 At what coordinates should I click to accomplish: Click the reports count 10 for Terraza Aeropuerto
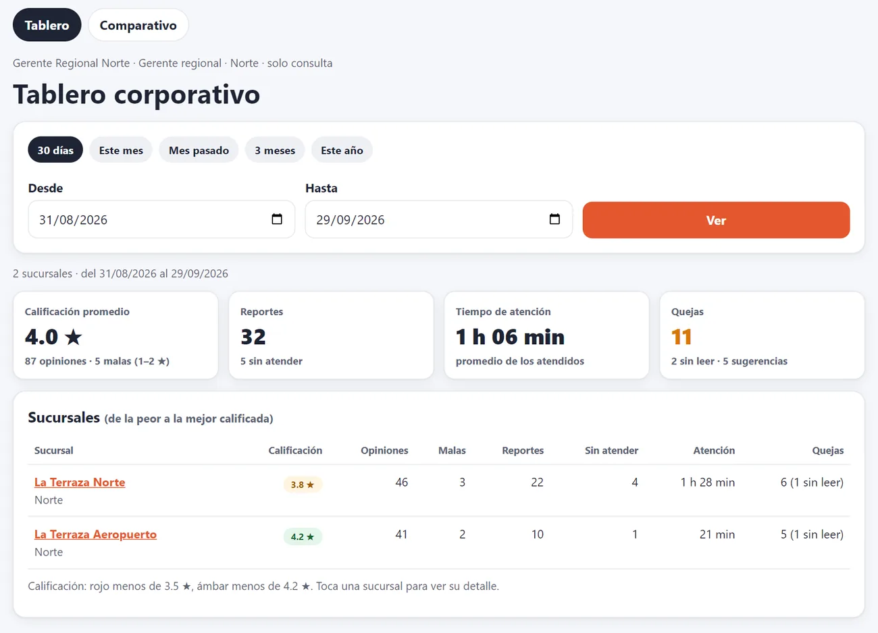[x=538, y=534]
